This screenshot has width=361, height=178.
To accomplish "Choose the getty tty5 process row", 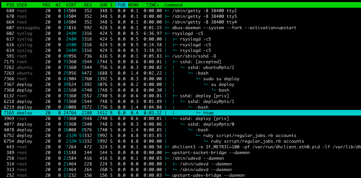I will coord(204,16).
